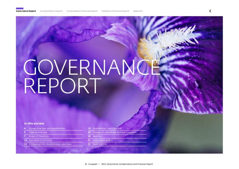This screenshot has width=239, height=169.
Task: Open Shareholders' participation section link
Action: pos(117,128)
